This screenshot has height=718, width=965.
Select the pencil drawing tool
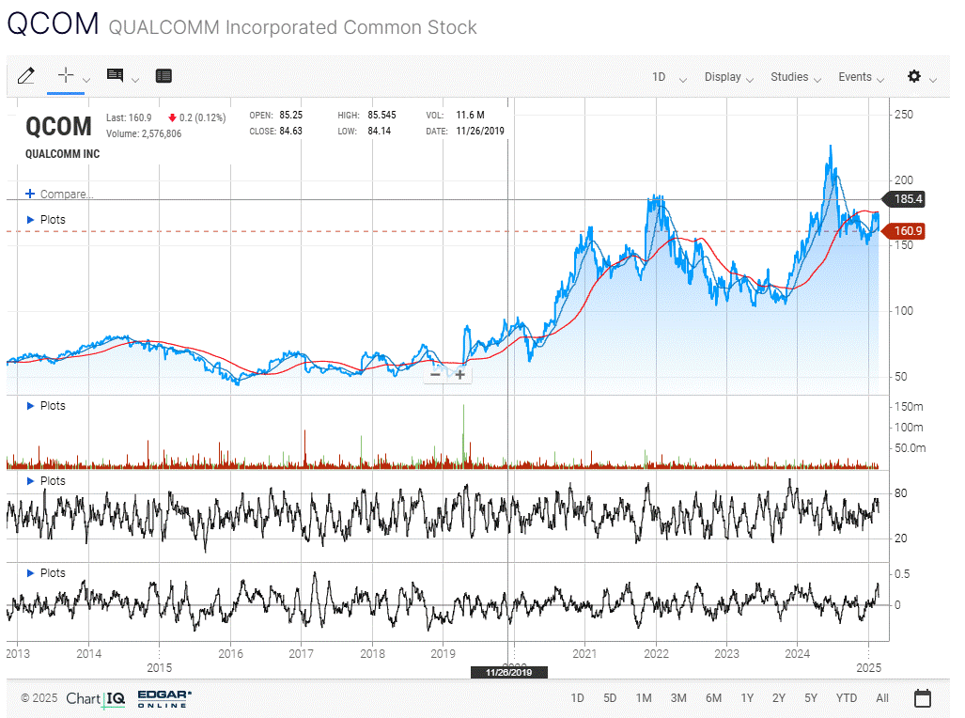pos(26,76)
